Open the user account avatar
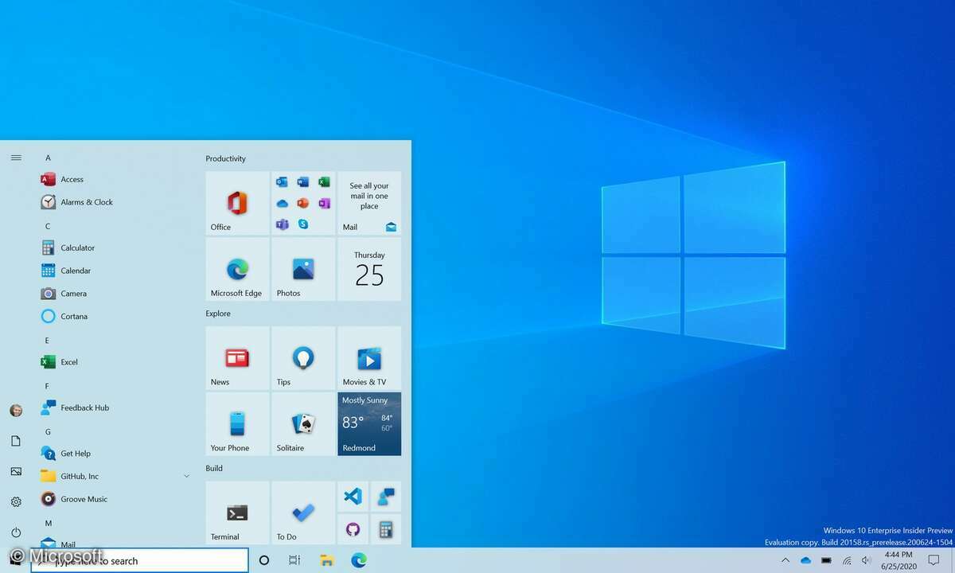 (16, 411)
